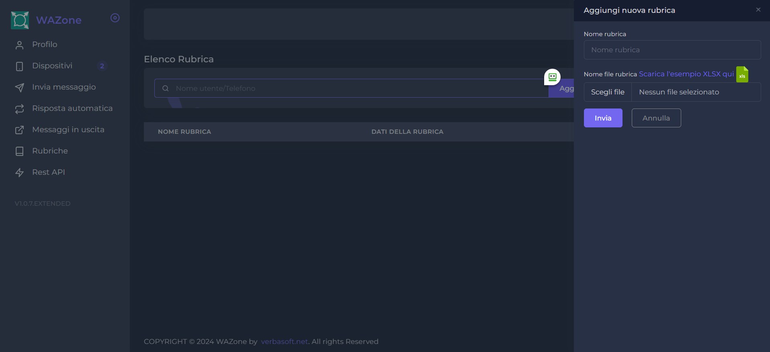The height and width of the screenshot is (352, 770).
Task: Click the Risposta automatica repeat icon
Action: pos(19,109)
